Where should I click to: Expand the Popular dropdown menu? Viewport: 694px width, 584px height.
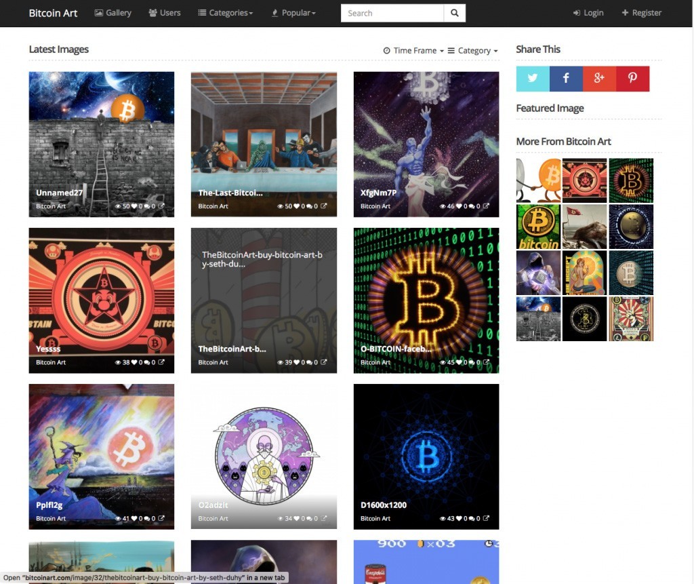pos(293,13)
